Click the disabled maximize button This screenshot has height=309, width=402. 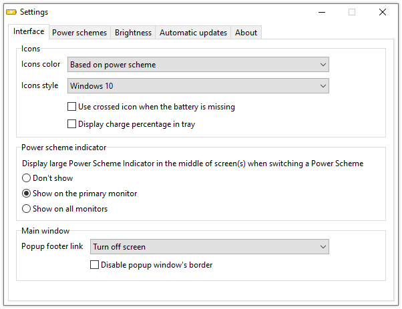coord(352,12)
